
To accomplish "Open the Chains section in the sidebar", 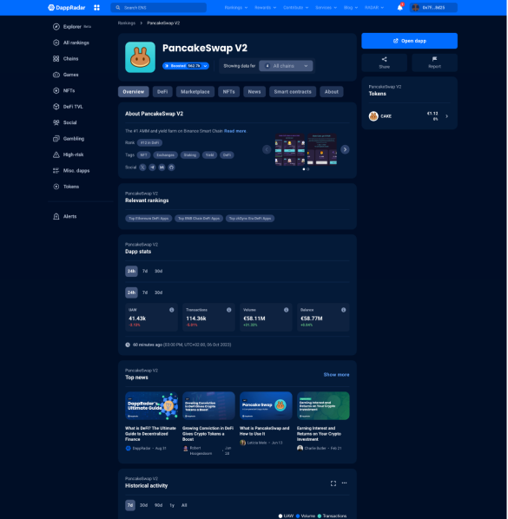I will pyautogui.click(x=66, y=59).
